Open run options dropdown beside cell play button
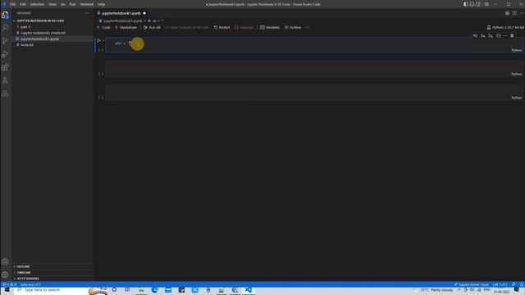This screenshot has height=295, width=525. (x=103, y=40)
